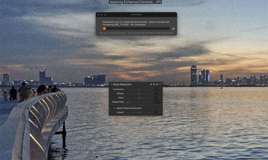
Task: Click the Noise Reduction panel title
Action: click(x=122, y=84)
